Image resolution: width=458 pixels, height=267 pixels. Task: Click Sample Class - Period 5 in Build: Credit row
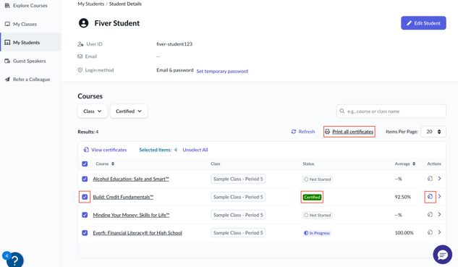(x=238, y=197)
